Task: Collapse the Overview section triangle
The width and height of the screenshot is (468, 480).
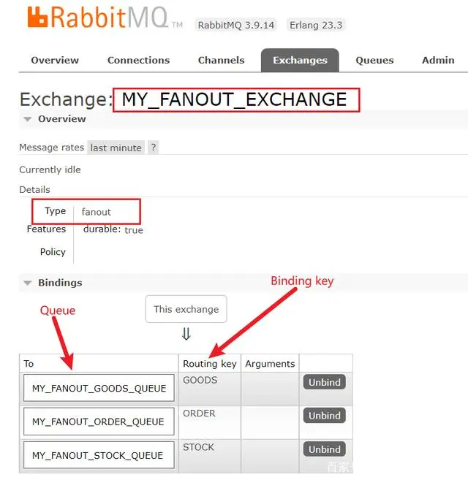Action: click(28, 119)
